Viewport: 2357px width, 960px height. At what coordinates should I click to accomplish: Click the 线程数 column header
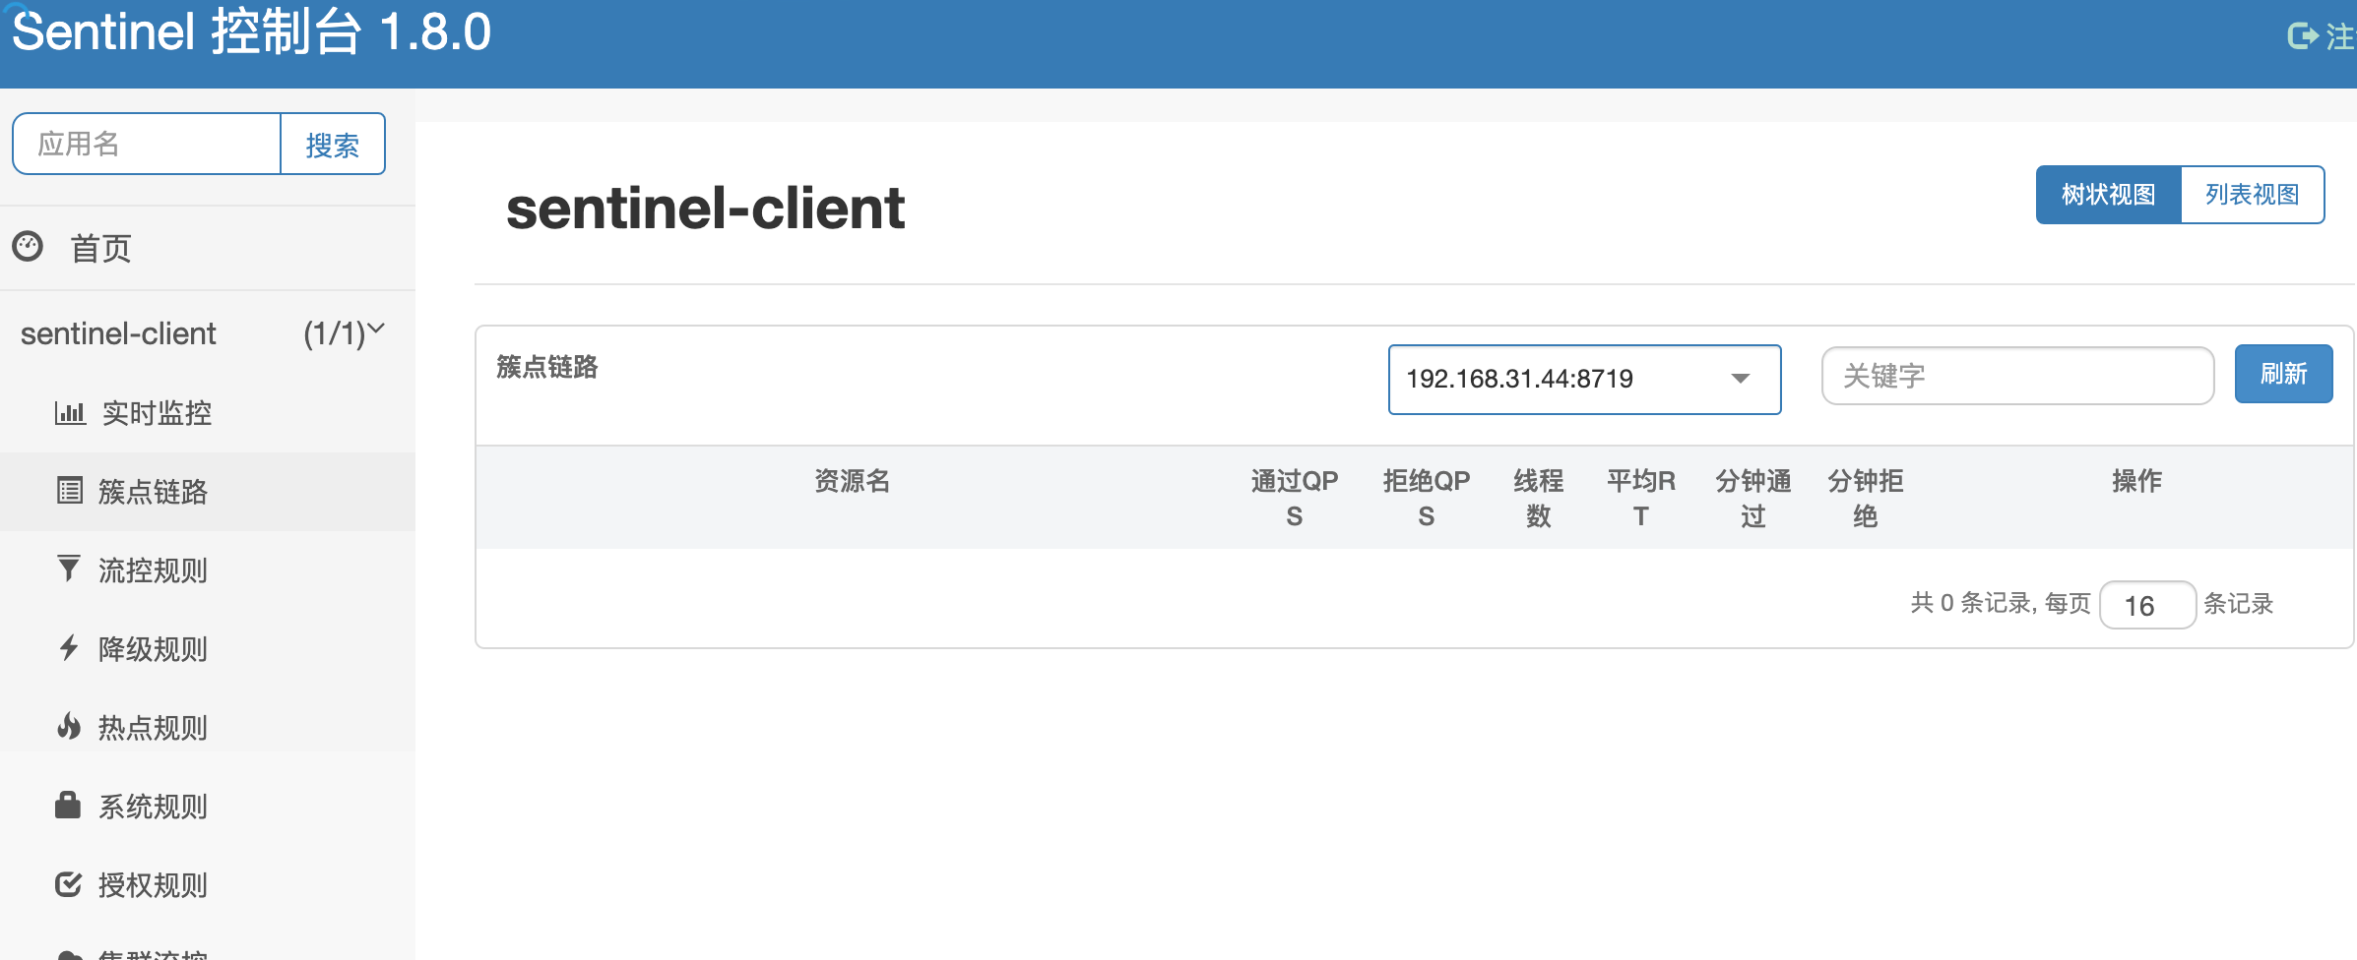(1539, 498)
